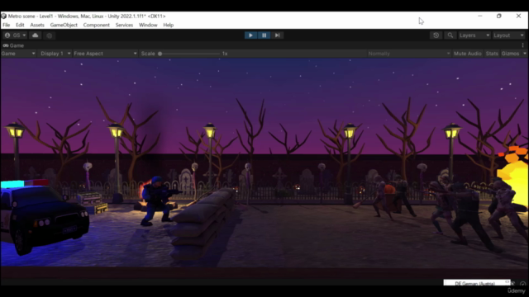Select the Game tab
529x297 pixels.
coord(13,45)
